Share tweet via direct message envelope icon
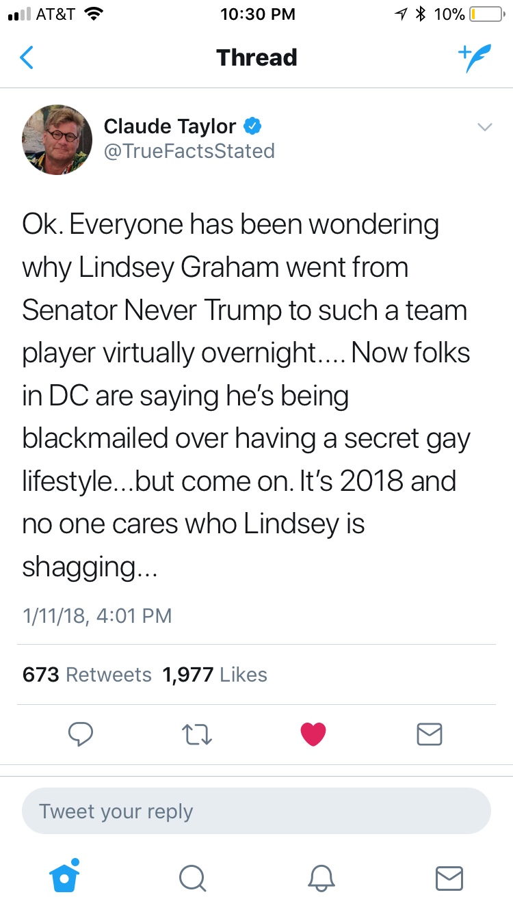Viewport: 513px width, 912px height. point(430,734)
